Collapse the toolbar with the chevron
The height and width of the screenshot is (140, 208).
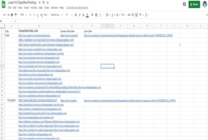pos(207,15)
